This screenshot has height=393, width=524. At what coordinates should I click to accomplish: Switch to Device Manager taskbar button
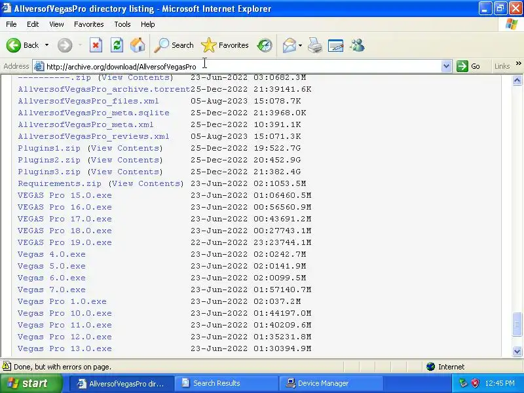(x=331, y=383)
